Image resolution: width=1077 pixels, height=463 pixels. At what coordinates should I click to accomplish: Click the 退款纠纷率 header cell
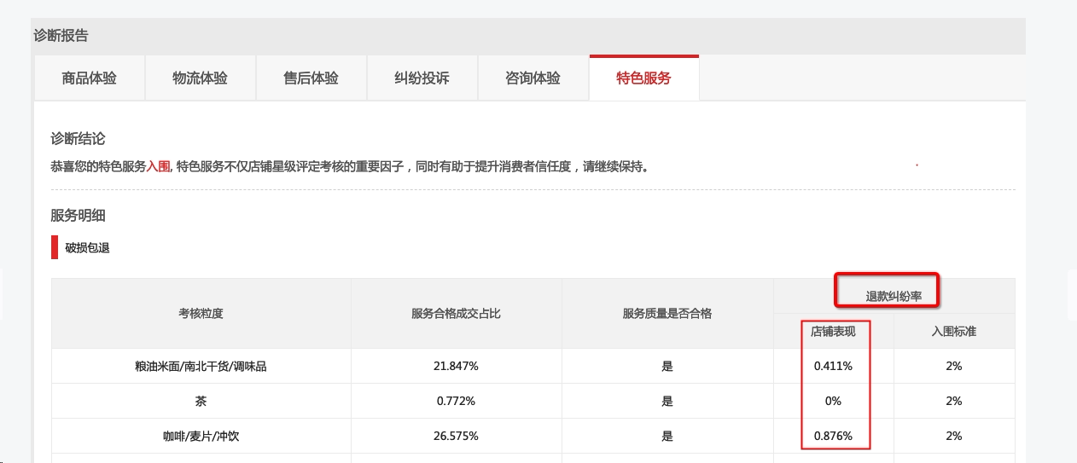click(894, 297)
